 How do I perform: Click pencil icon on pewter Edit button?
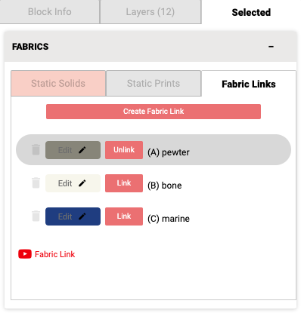click(82, 150)
